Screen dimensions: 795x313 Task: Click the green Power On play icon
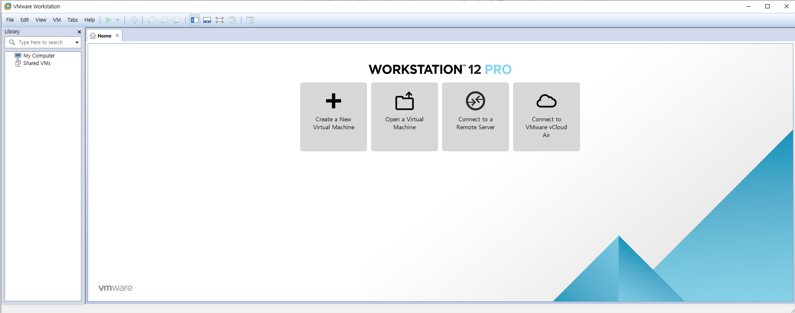(109, 20)
